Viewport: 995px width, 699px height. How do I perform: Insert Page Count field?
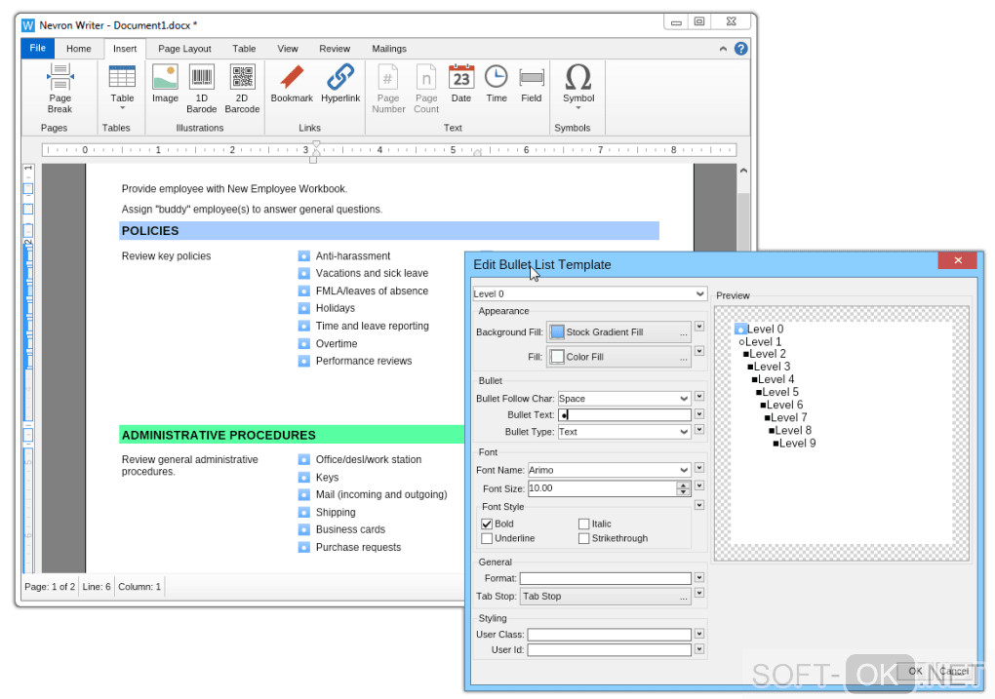point(426,88)
